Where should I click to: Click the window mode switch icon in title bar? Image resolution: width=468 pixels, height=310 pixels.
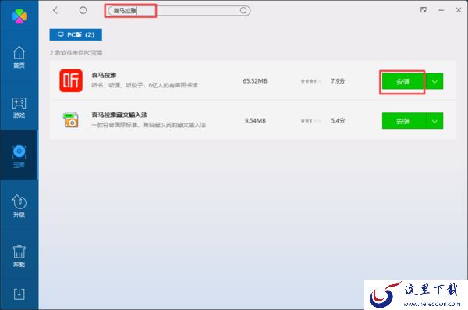pos(423,10)
